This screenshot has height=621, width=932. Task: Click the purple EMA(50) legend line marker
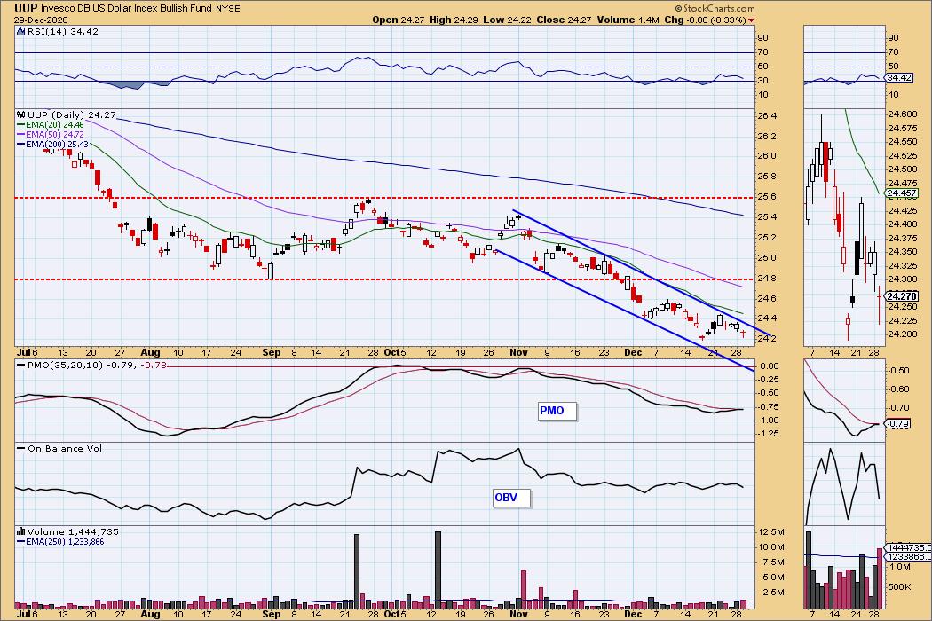pyautogui.click(x=20, y=135)
